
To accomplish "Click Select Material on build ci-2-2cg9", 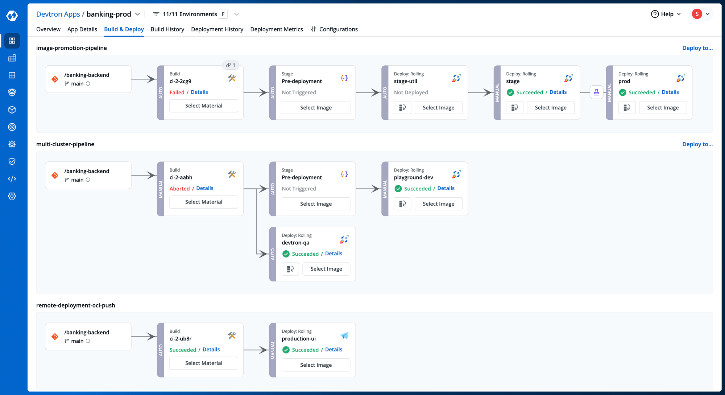I will pyautogui.click(x=204, y=106).
